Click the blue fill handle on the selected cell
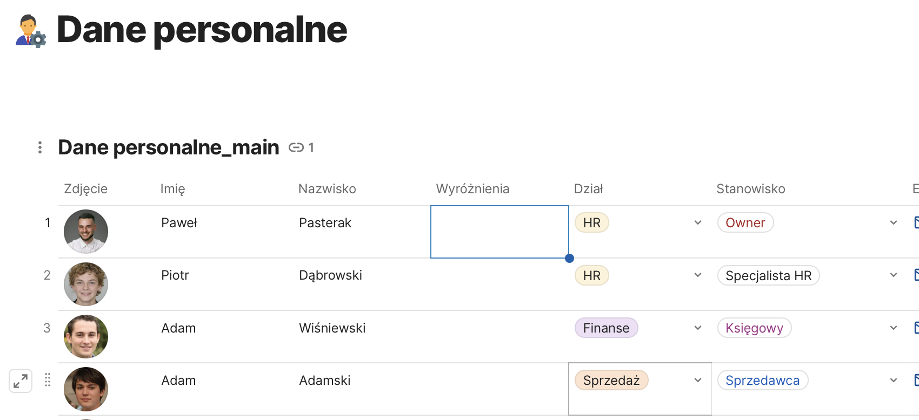This screenshot has height=420, width=919. 569,258
